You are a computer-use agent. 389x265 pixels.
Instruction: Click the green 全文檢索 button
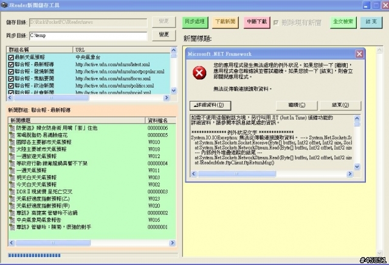pos(343,22)
